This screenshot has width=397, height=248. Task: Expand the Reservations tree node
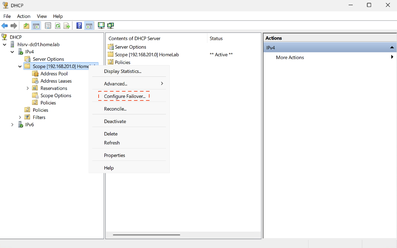[28, 88]
